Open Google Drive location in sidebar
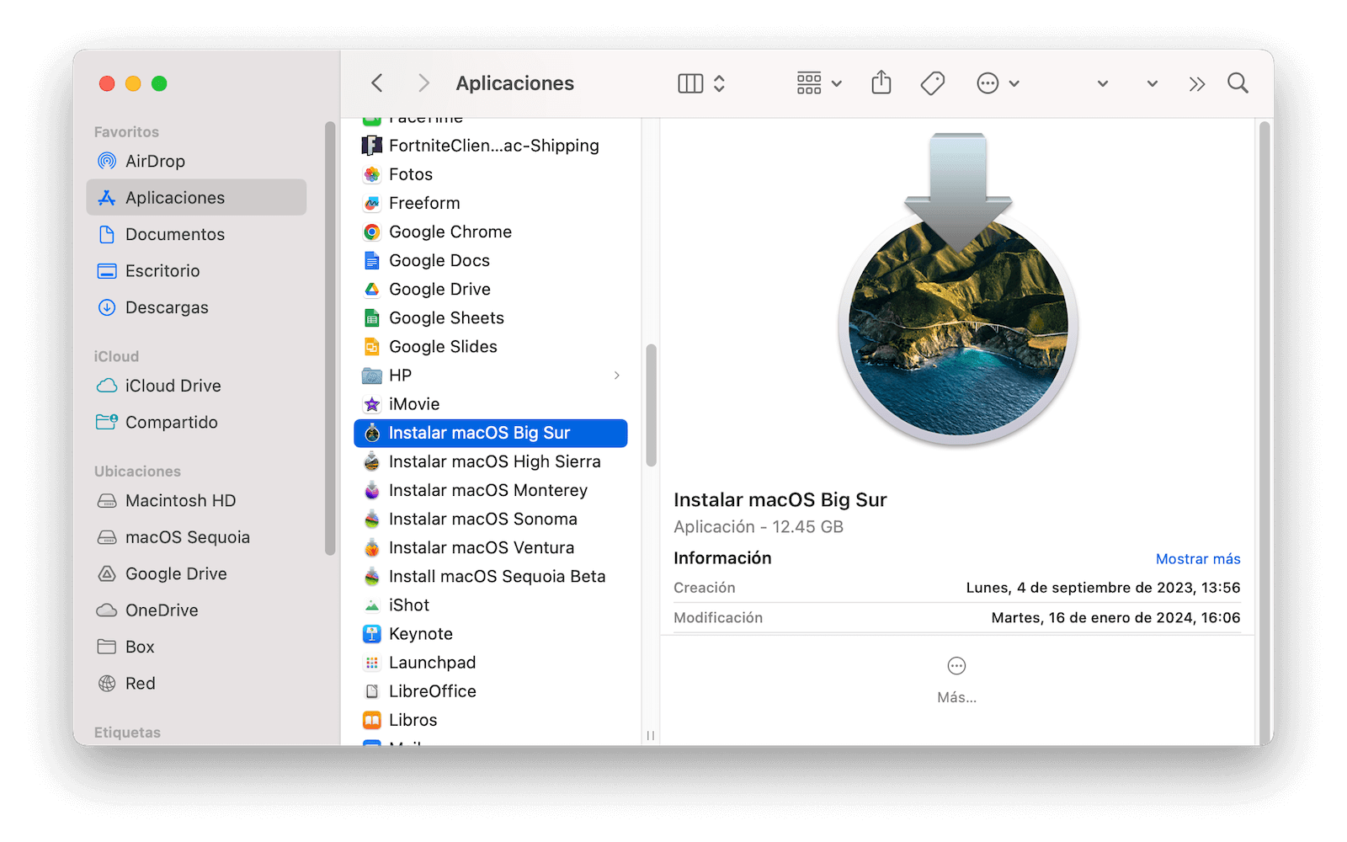This screenshot has height=842, width=1347. [196, 573]
